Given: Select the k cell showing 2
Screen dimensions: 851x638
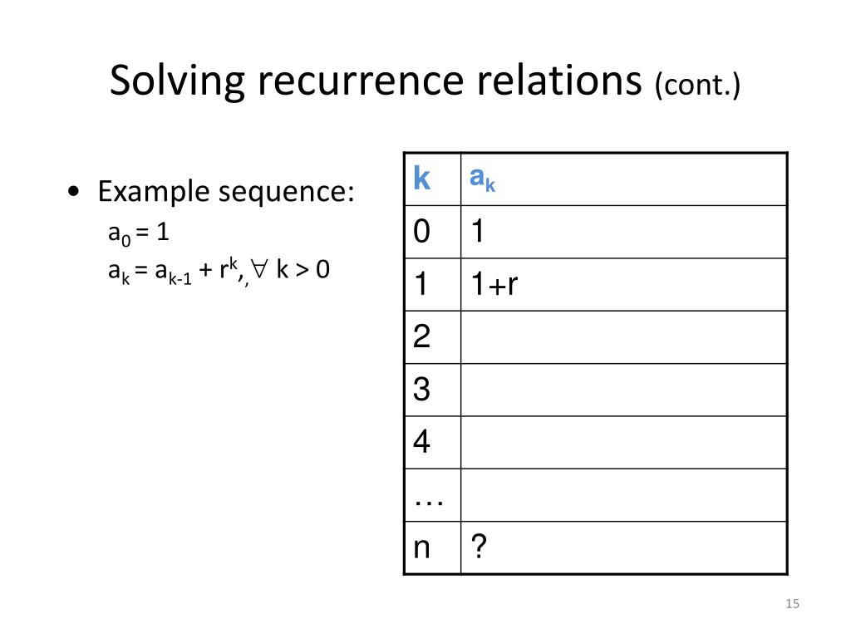Looking at the screenshot, I should tap(432, 337).
